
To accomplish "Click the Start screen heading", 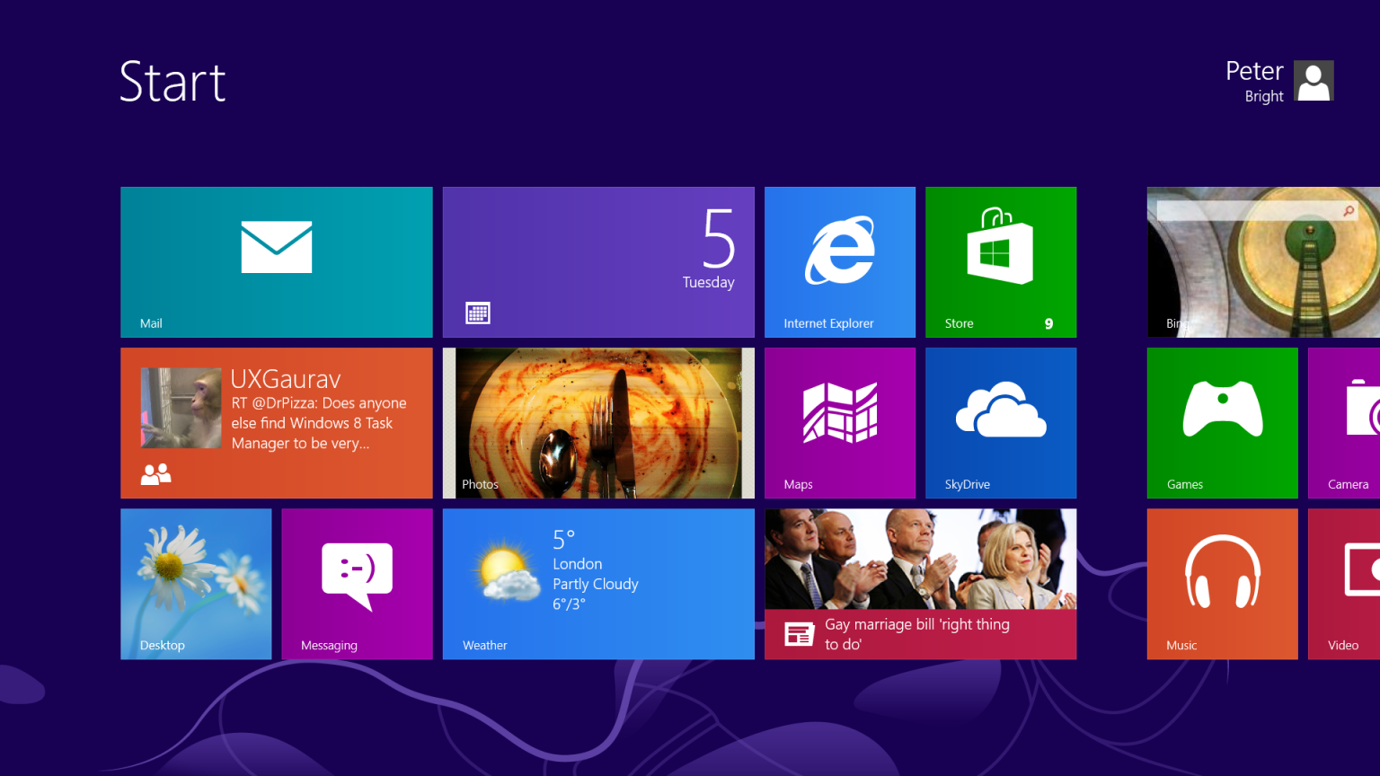I will point(172,81).
